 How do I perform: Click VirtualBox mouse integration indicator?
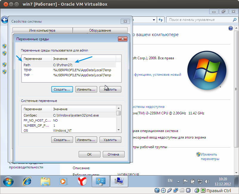[197, 190]
